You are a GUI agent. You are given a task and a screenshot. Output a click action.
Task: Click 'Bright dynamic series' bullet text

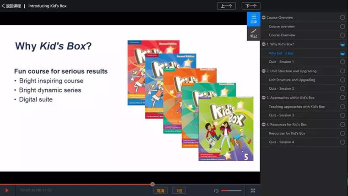click(x=50, y=90)
